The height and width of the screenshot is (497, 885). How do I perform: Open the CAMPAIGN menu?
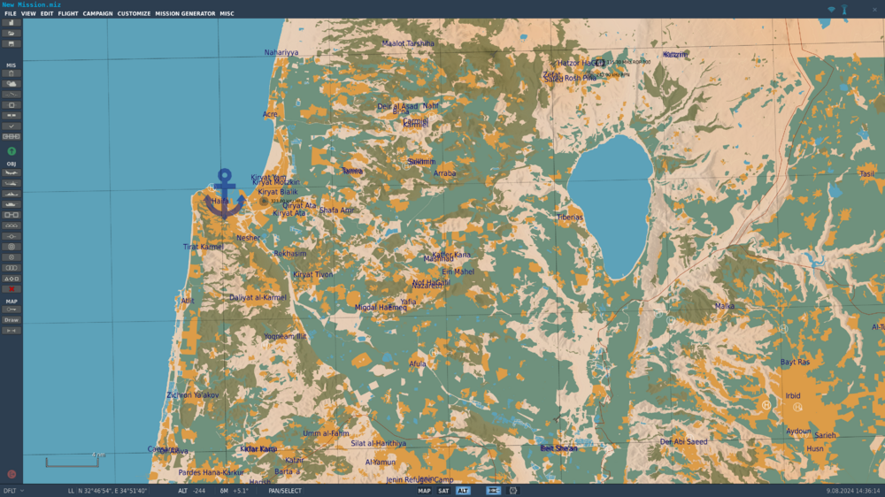(x=97, y=13)
